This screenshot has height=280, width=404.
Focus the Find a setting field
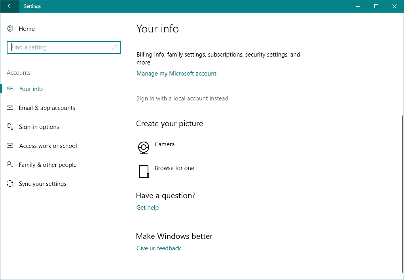pos(64,47)
